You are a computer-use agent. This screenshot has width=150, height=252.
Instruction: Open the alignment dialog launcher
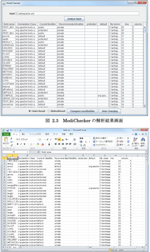(x=77, y=148)
